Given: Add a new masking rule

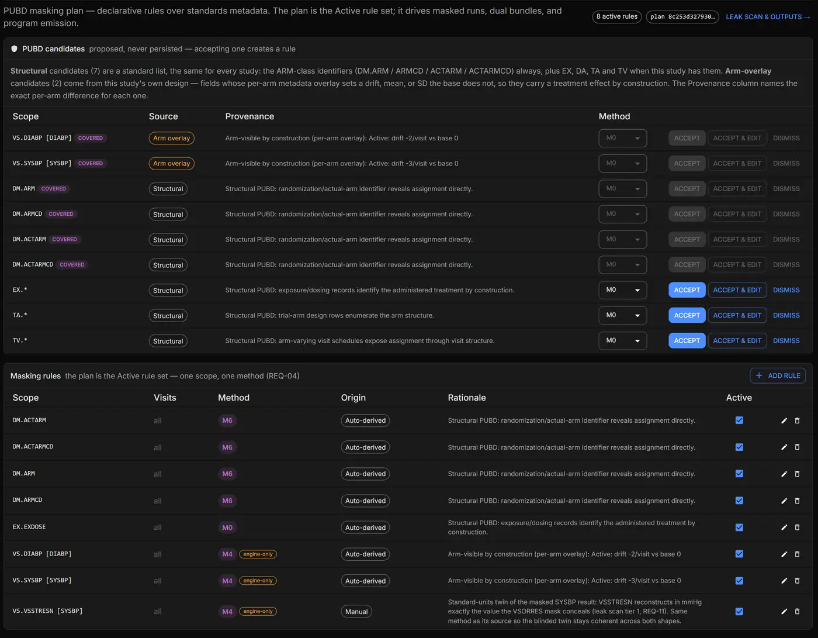Looking at the screenshot, I should click(778, 375).
